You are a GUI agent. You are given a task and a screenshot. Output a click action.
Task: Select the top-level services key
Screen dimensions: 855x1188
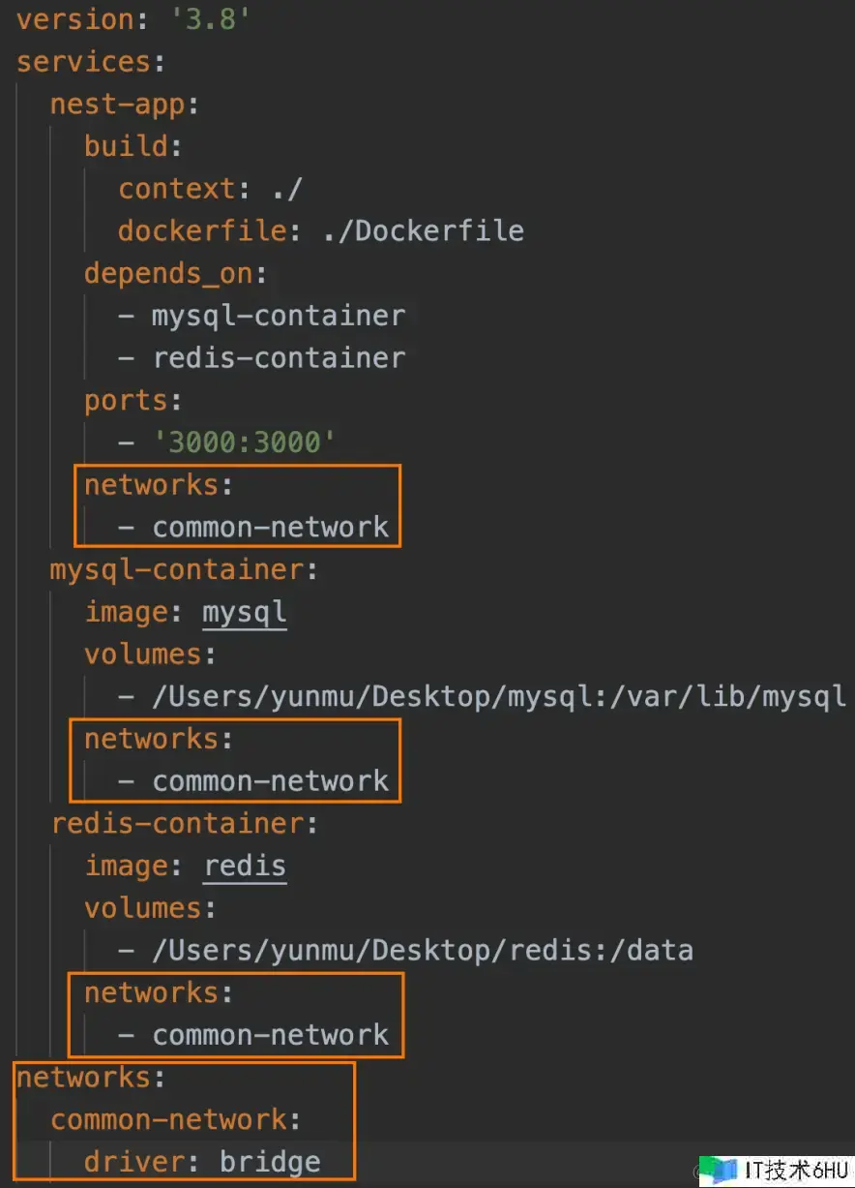pyautogui.click(x=84, y=61)
